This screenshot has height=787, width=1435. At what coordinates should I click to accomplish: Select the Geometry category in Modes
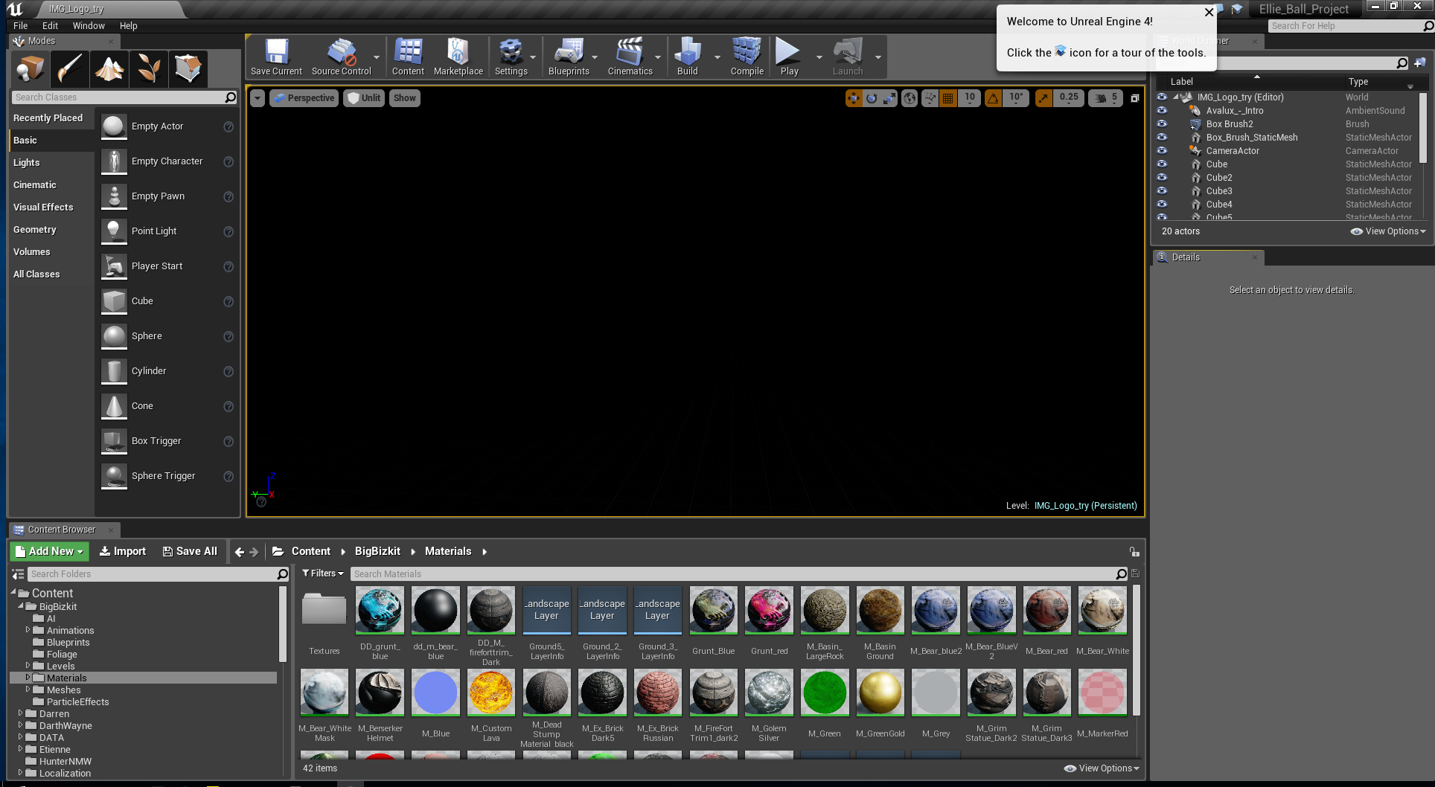(x=52, y=230)
